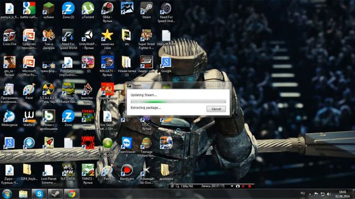Image resolution: width=355 pixels, height=199 pixels.
Task: Open the taskbar clock and date
Action: (x=343, y=194)
